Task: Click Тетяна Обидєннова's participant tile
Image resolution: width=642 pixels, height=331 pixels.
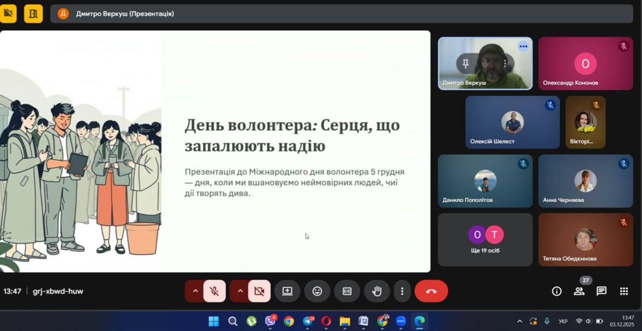Action: [585, 240]
